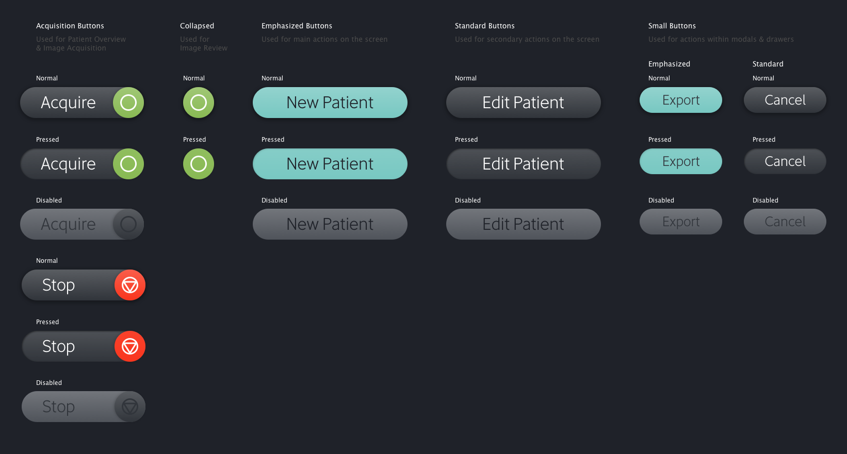This screenshot has width=847, height=454.
Task: Select the pressed-state Edit Patient button
Action: [x=524, y=164]
